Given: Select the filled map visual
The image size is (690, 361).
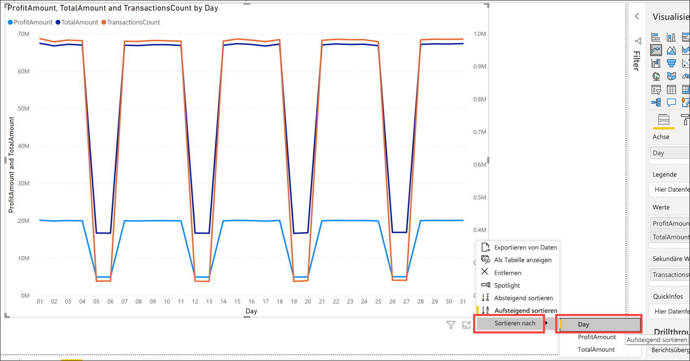Looking at the screenshot, I should 671,76.
